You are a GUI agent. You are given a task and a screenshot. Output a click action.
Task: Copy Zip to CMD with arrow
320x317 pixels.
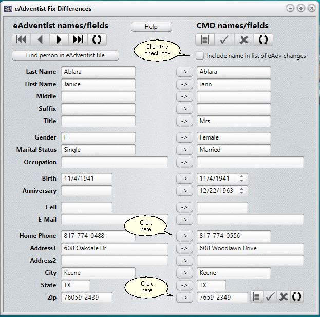click(x=184, y=298)
